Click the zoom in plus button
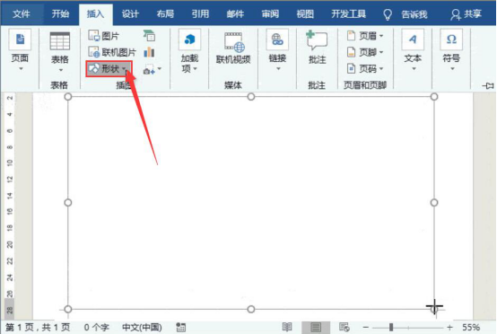Viewport: 497px width, 334px height. point(449,327)
